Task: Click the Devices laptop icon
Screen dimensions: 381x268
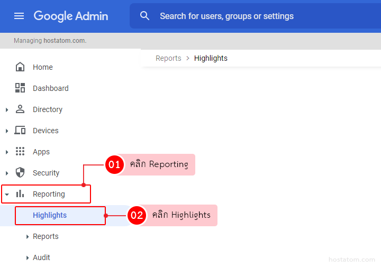Action: click(x=20, y=131)
